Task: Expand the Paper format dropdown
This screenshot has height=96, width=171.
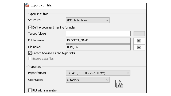Action: pyautogui.click(x=98, y=73)
